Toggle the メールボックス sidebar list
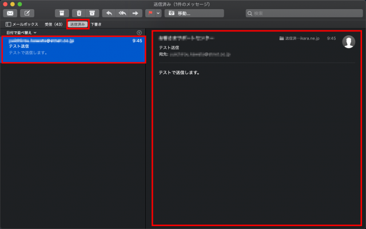The image size is (366, 229). [22, 25]
